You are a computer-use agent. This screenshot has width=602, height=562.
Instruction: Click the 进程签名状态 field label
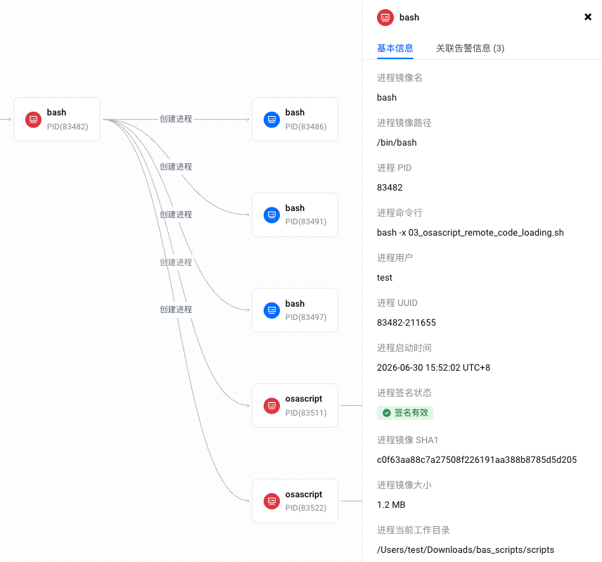(x=404, y=392)
